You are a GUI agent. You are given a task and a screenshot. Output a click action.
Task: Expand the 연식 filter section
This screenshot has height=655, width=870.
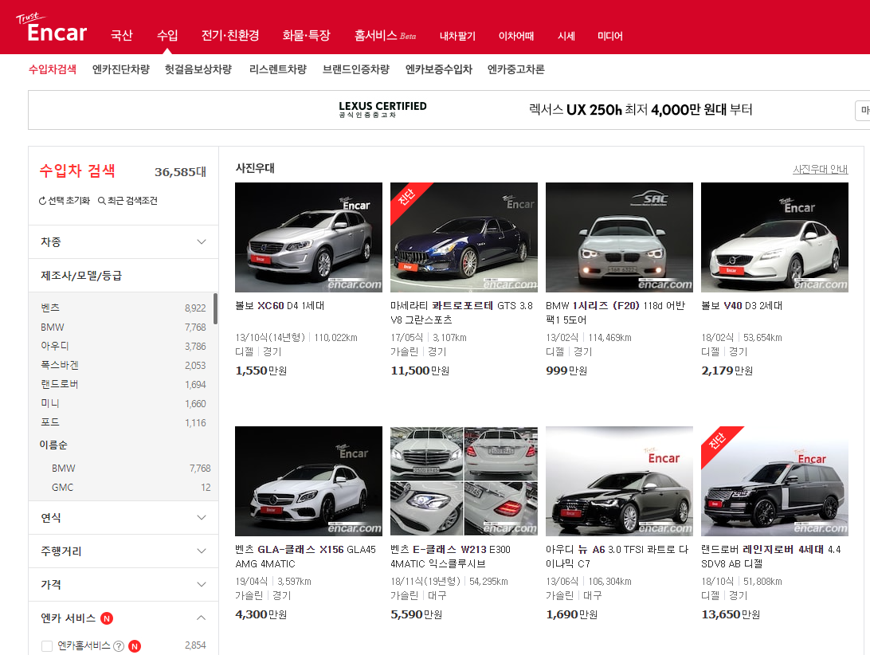click(123, 517)
